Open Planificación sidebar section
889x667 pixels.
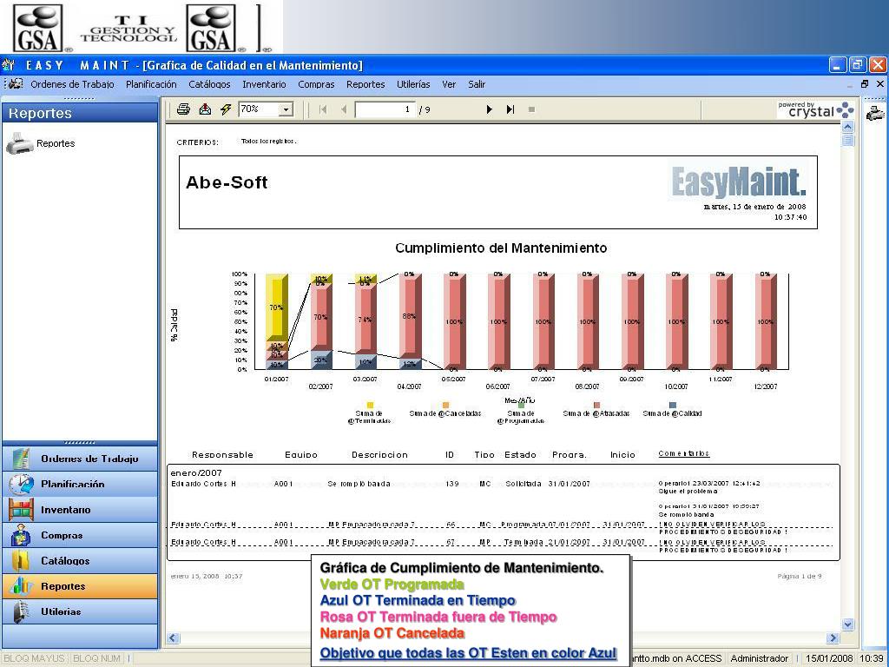[x=80, y=484]
